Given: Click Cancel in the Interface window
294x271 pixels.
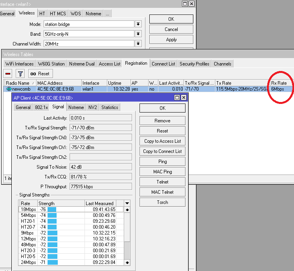Looking at the screenshot, I should (x=171, y=29).
